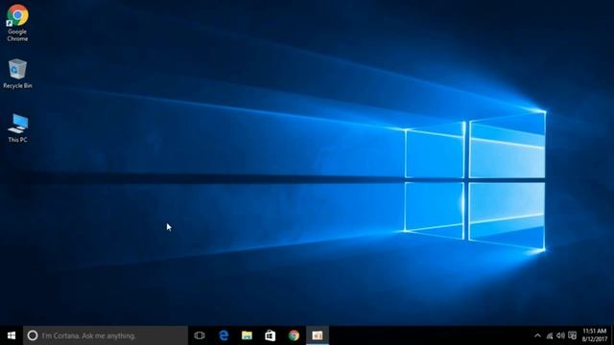The height and width of the screenshot is (345, 614).
Task: Click the Cortana search box
Action: pyautogui.click(x=106, y=335)
